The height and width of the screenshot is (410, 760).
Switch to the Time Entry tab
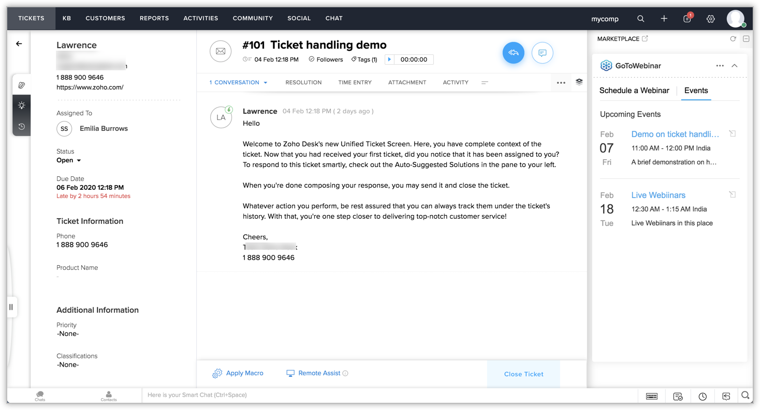click(x=355, y=83)
